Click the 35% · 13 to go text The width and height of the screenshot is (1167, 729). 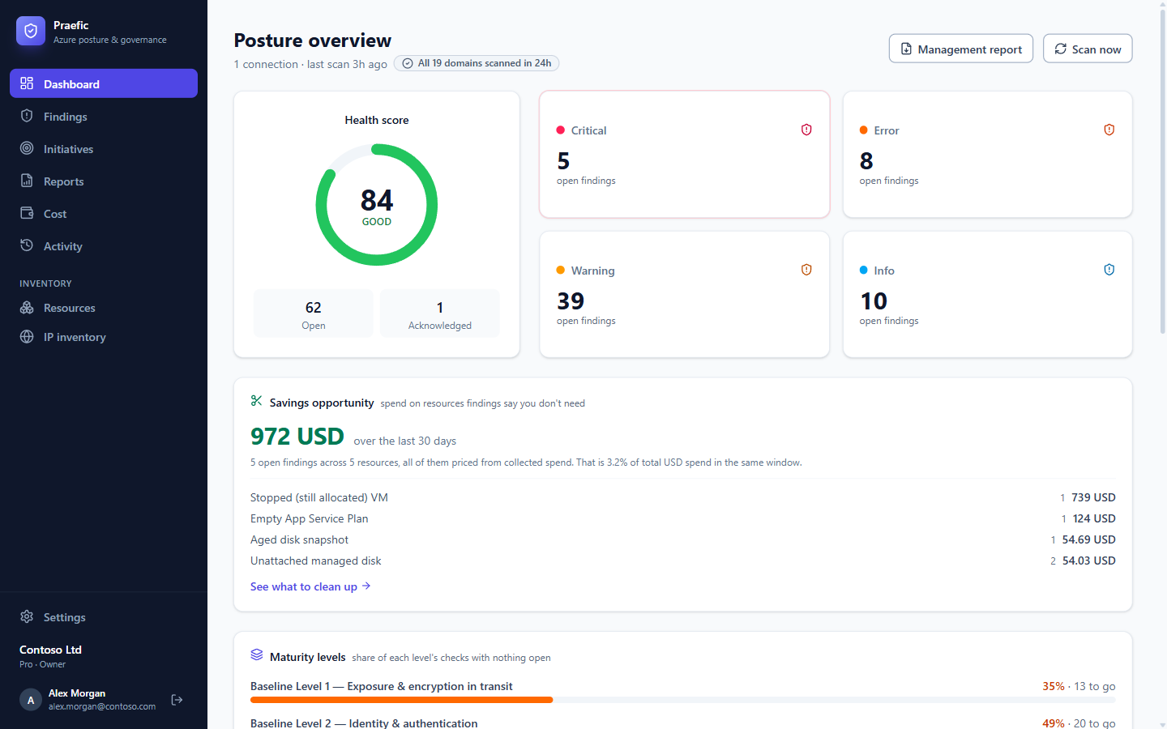(1079, 686)
